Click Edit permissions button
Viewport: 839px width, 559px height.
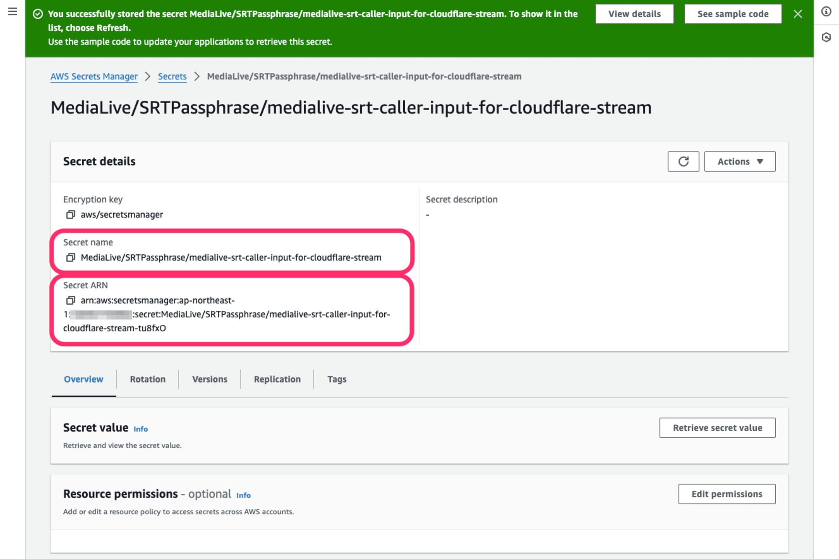(727, 494)
